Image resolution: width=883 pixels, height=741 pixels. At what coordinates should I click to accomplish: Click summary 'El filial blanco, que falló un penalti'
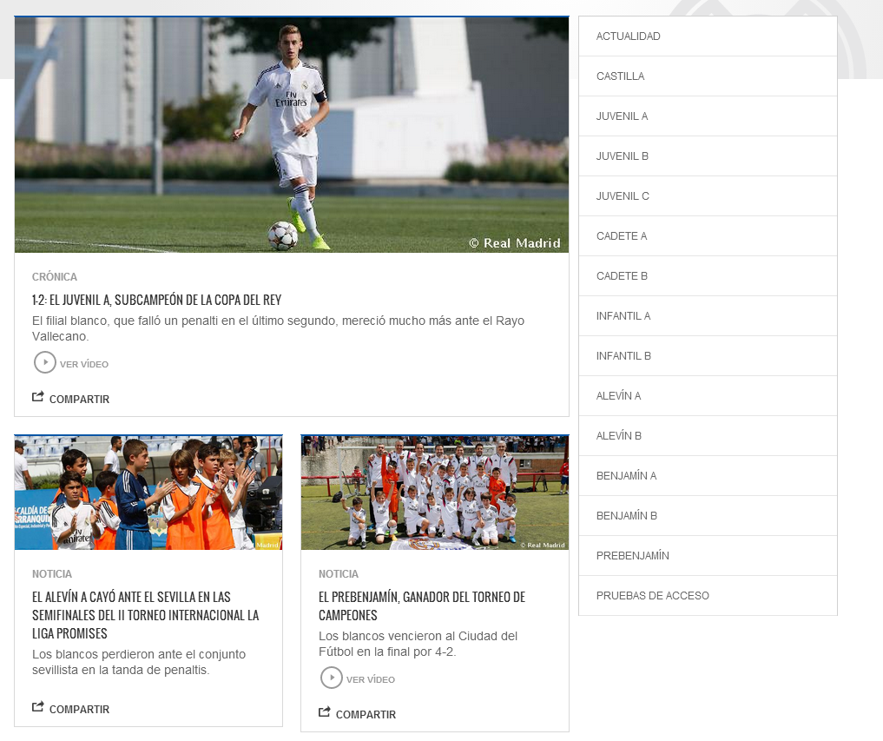(278, 328)
